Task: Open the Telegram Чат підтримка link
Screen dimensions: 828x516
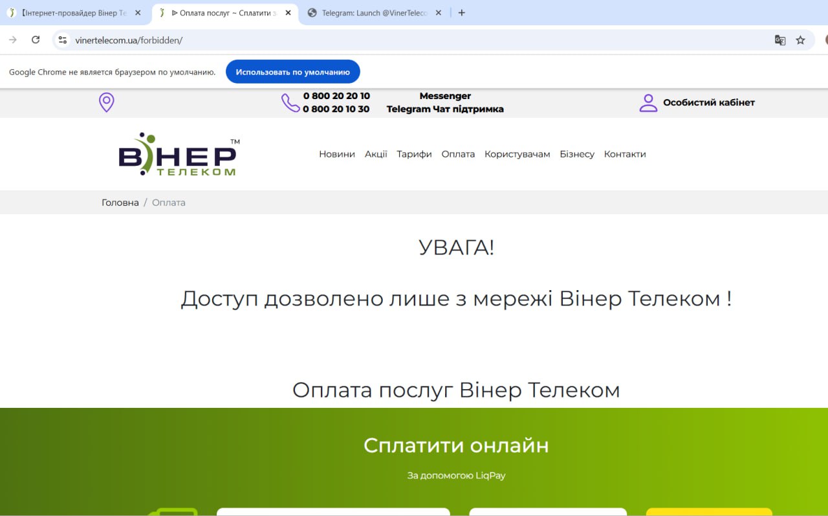Action: coord(445,109)
